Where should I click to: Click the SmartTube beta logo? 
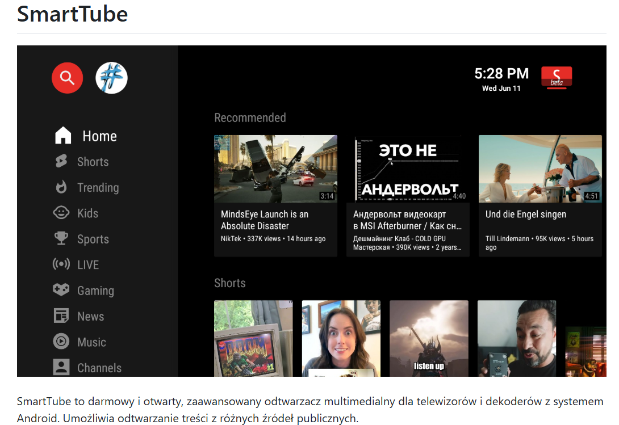[557, 77]
